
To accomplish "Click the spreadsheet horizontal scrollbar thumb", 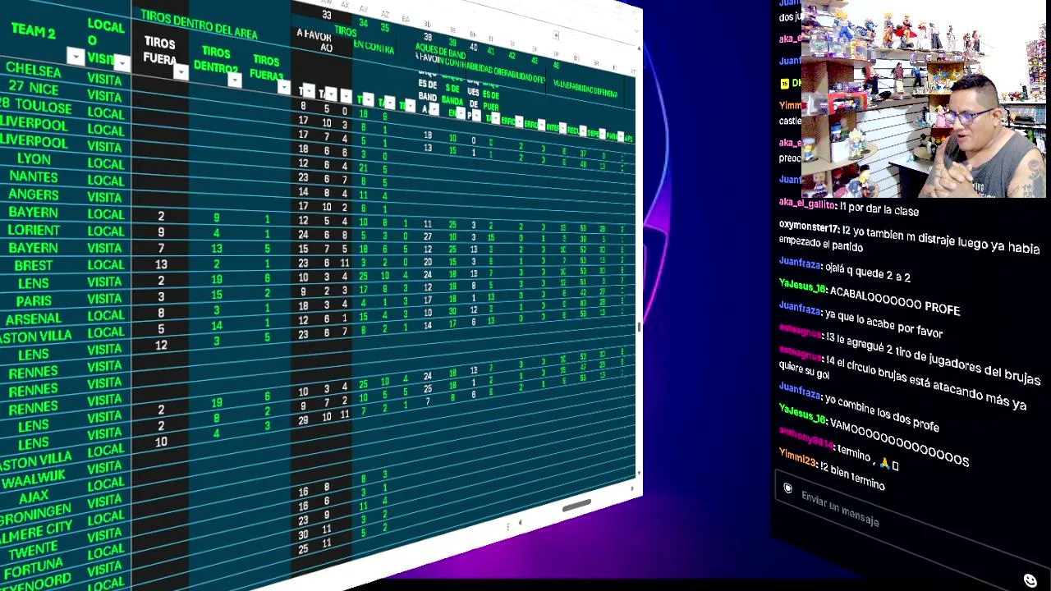I will click(x=576, y=506).
